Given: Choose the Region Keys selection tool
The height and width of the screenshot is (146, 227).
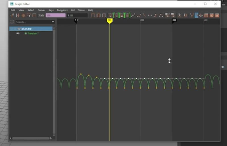Looking at the screenshot, I should [x=29, y=15].
